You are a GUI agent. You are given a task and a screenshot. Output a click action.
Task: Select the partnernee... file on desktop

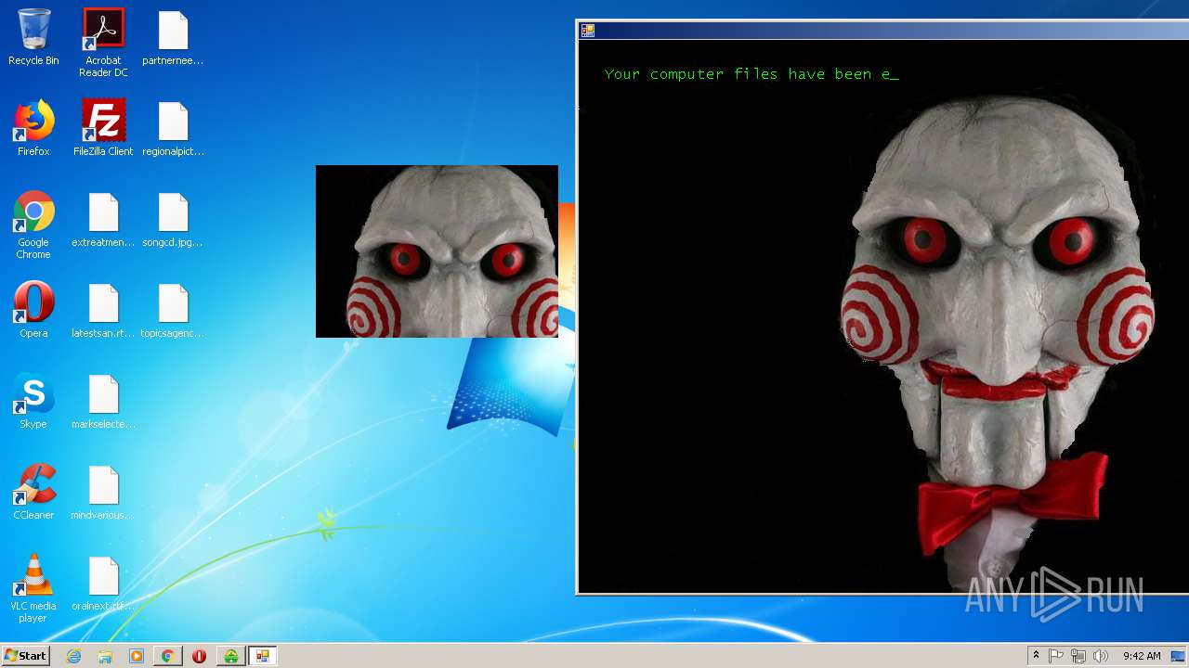point(173,38)
